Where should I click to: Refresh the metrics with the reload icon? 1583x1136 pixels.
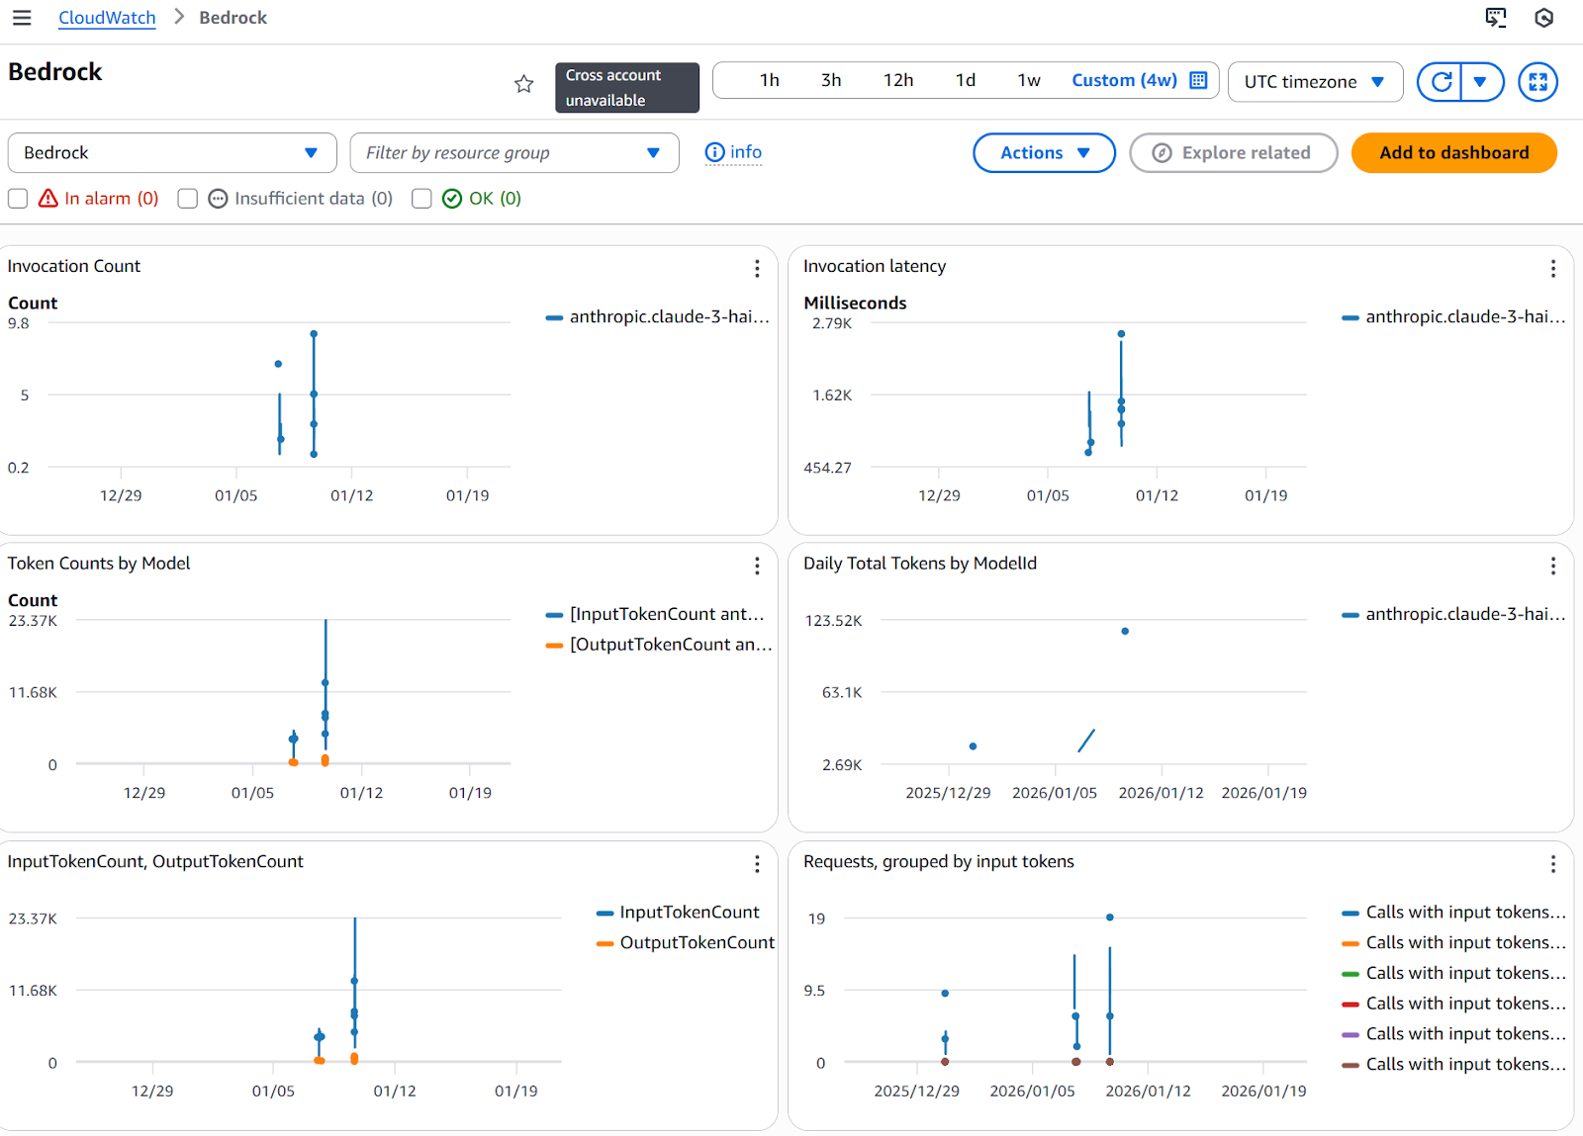click(1443, 82)
